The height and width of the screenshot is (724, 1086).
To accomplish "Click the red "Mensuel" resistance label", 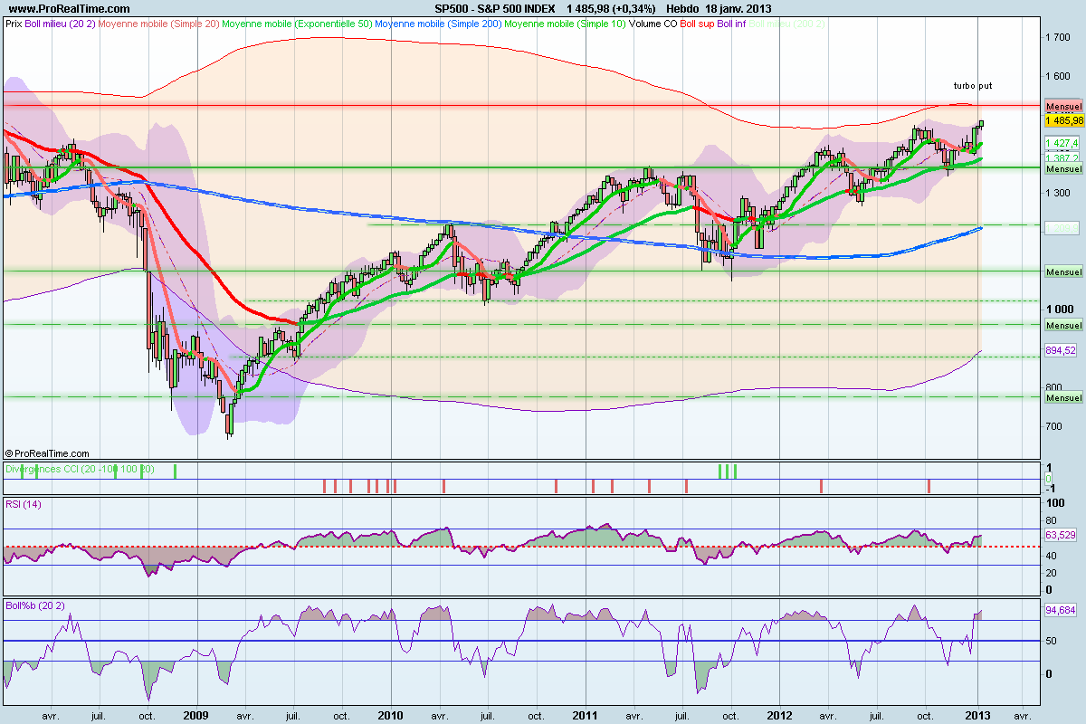I will click(x=1063, y=106).
